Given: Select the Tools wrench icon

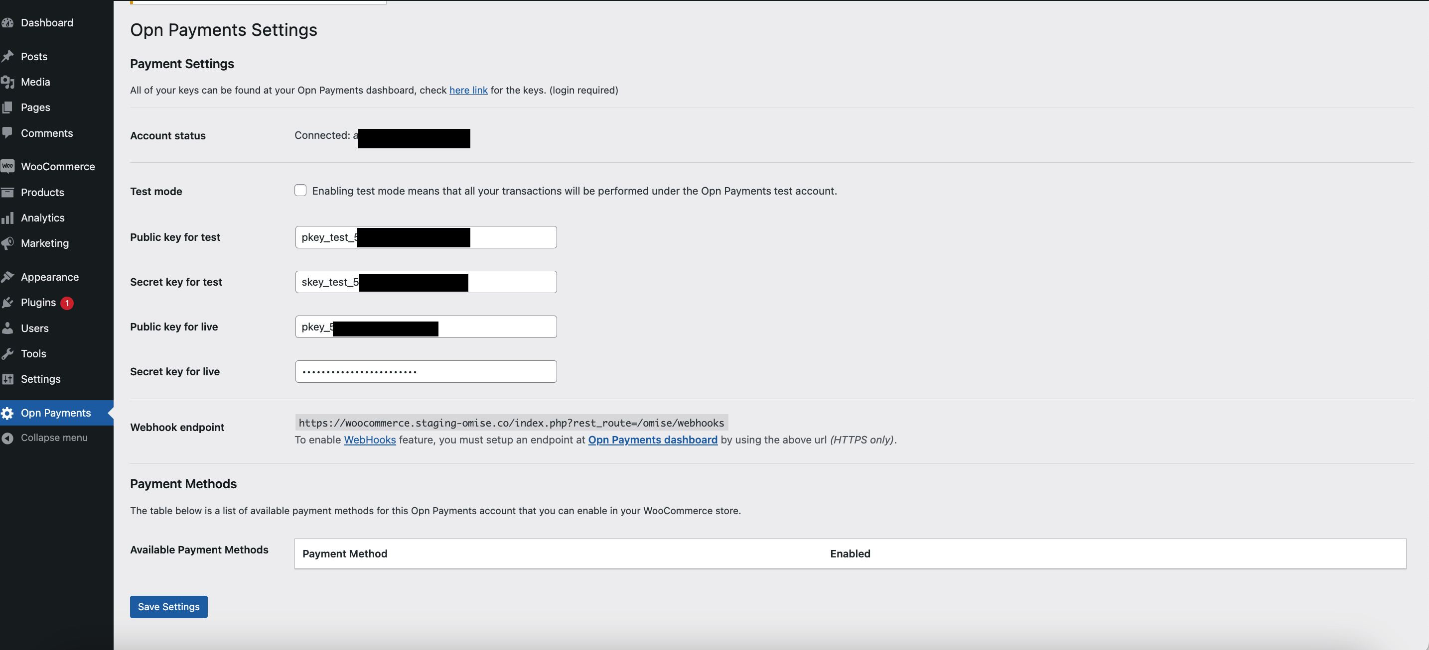Looking at the screenshot, I should (x=8, y=353).
